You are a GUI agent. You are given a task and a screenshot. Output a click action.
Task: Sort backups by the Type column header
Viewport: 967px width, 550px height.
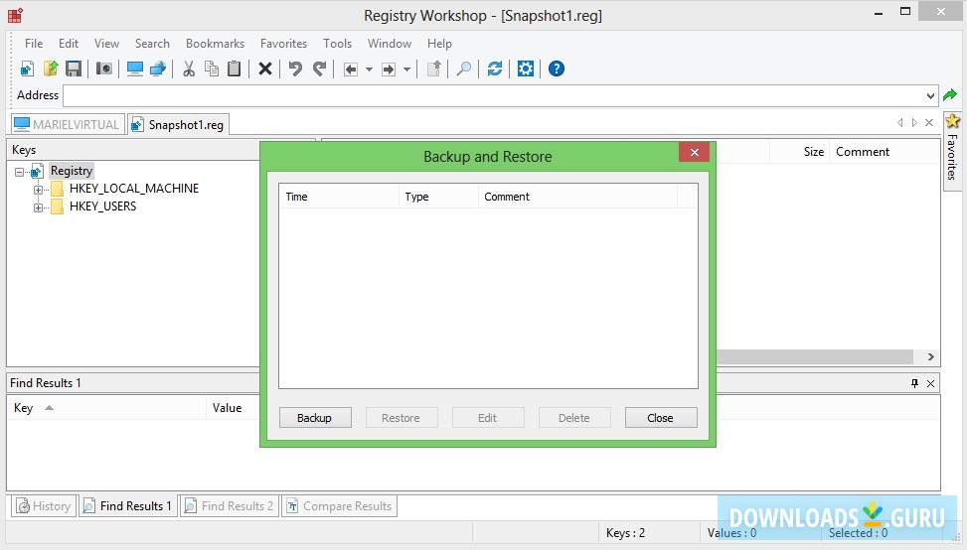coord(438,197)
